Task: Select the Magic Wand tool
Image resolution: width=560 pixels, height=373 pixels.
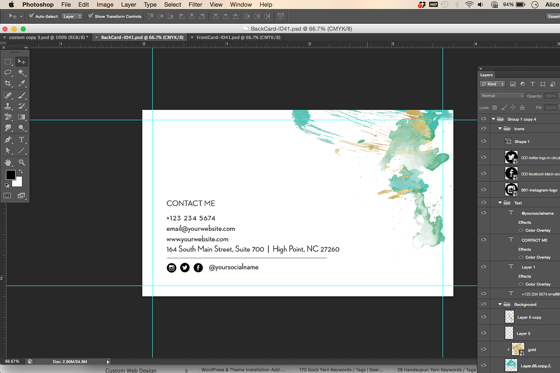Action: (x=21, y=73)
